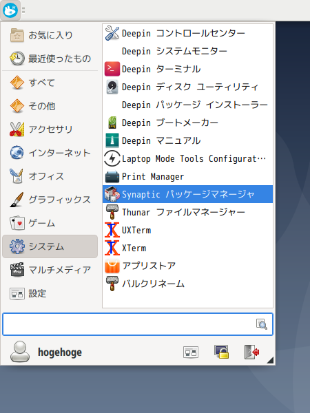Screen dimensions: 310x413
Task: Log out using the exit door icon
Action: (251, 352)
